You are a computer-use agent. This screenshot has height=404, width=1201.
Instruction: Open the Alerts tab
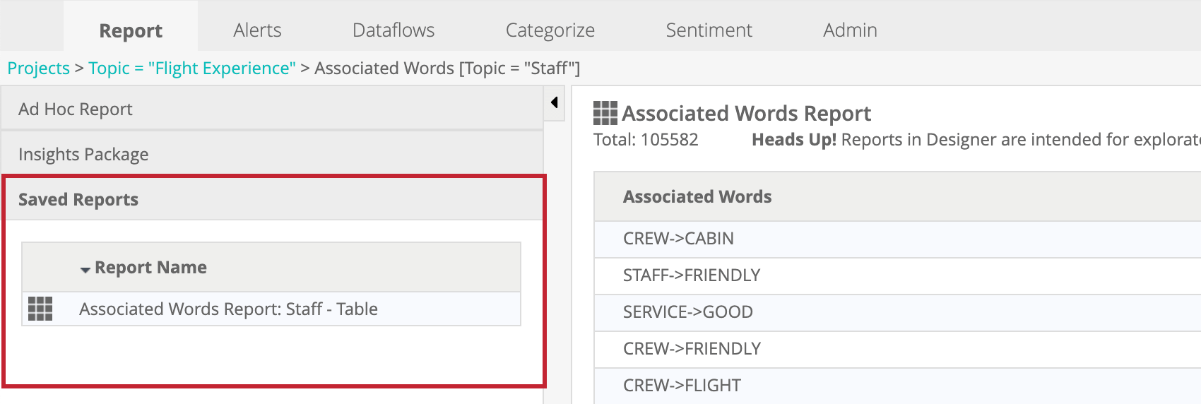tap(257, 30)
